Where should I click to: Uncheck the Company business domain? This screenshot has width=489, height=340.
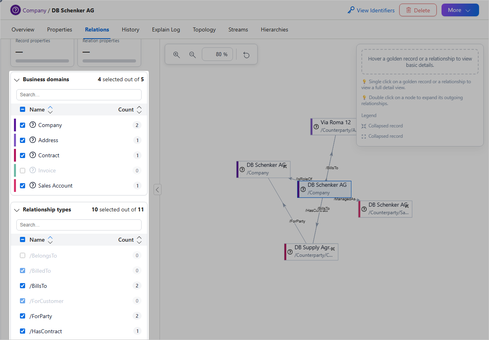[x=23, y=125]
